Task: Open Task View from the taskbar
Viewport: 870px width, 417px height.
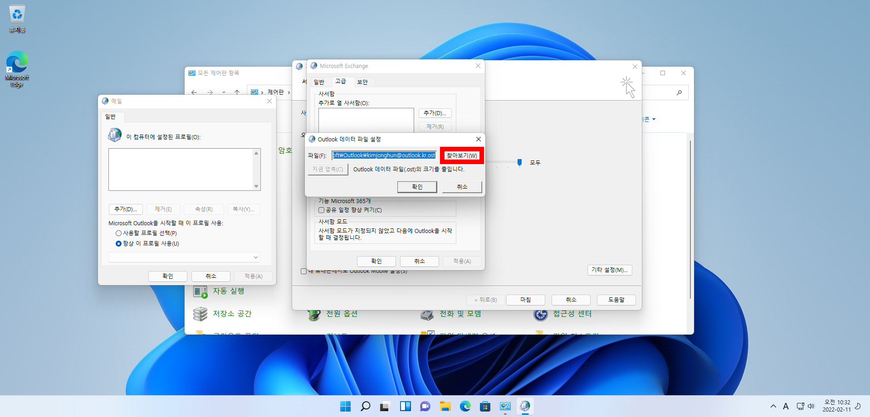Action: 385,406
